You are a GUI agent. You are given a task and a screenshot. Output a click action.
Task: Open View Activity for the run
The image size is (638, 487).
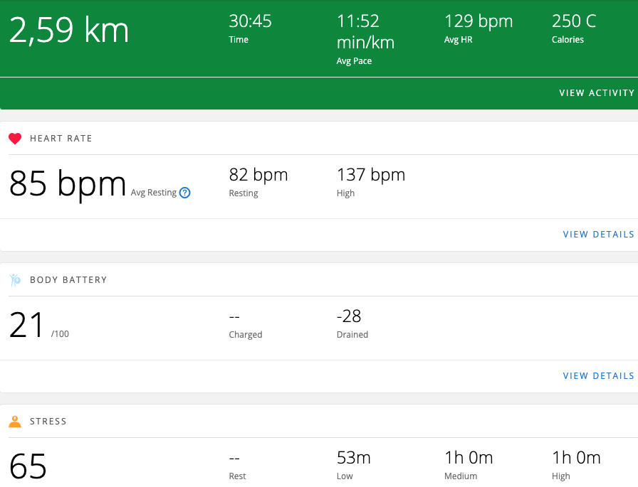pyautogui.click(x=596, y=93)
